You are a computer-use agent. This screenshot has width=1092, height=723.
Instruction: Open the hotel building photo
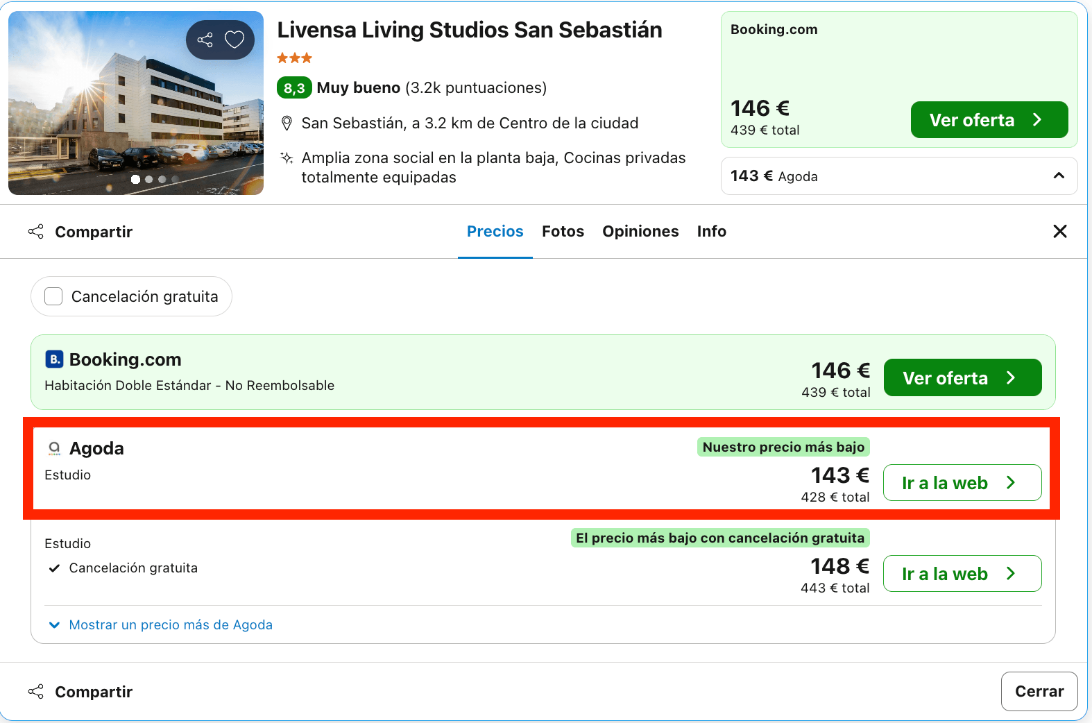pos(136,103)
